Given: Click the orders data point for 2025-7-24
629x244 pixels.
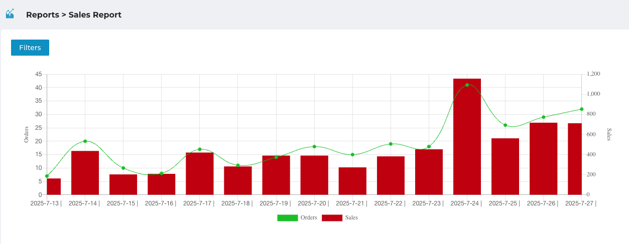Looking at the screenshot, I should click(x=467, y=85).
